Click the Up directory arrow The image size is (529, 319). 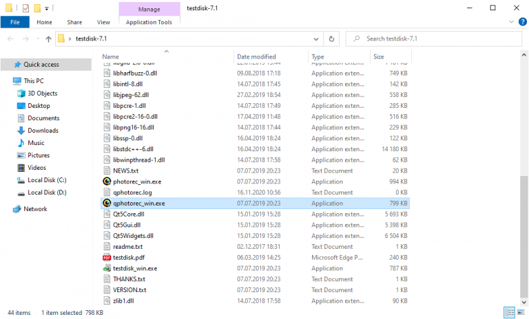pyautogui.click(x=48, y=39)
